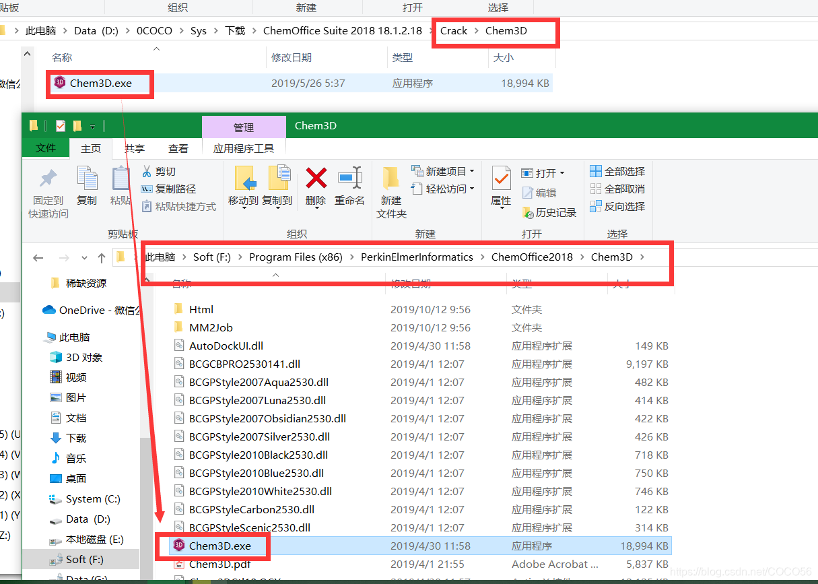Viewport: 818px width, 584px height.
Task: Click the Copy icon in ribbon
Action: 87,179
